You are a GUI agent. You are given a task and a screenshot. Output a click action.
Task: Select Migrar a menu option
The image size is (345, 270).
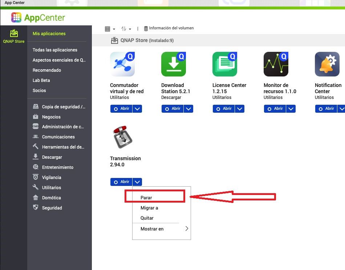pos(149,208)
